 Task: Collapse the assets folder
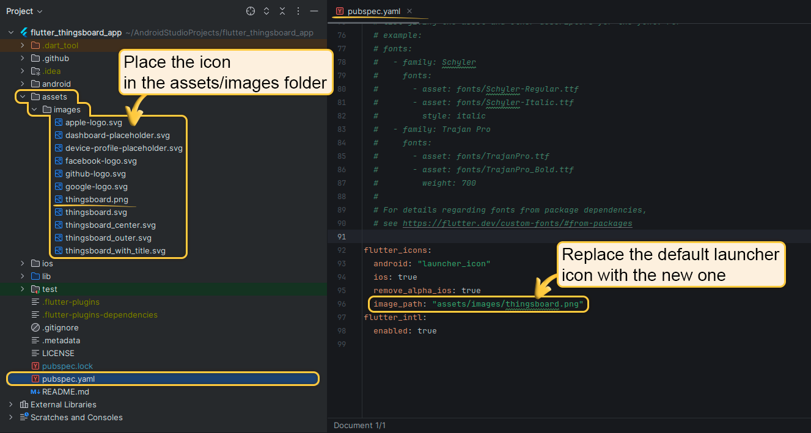23,96
